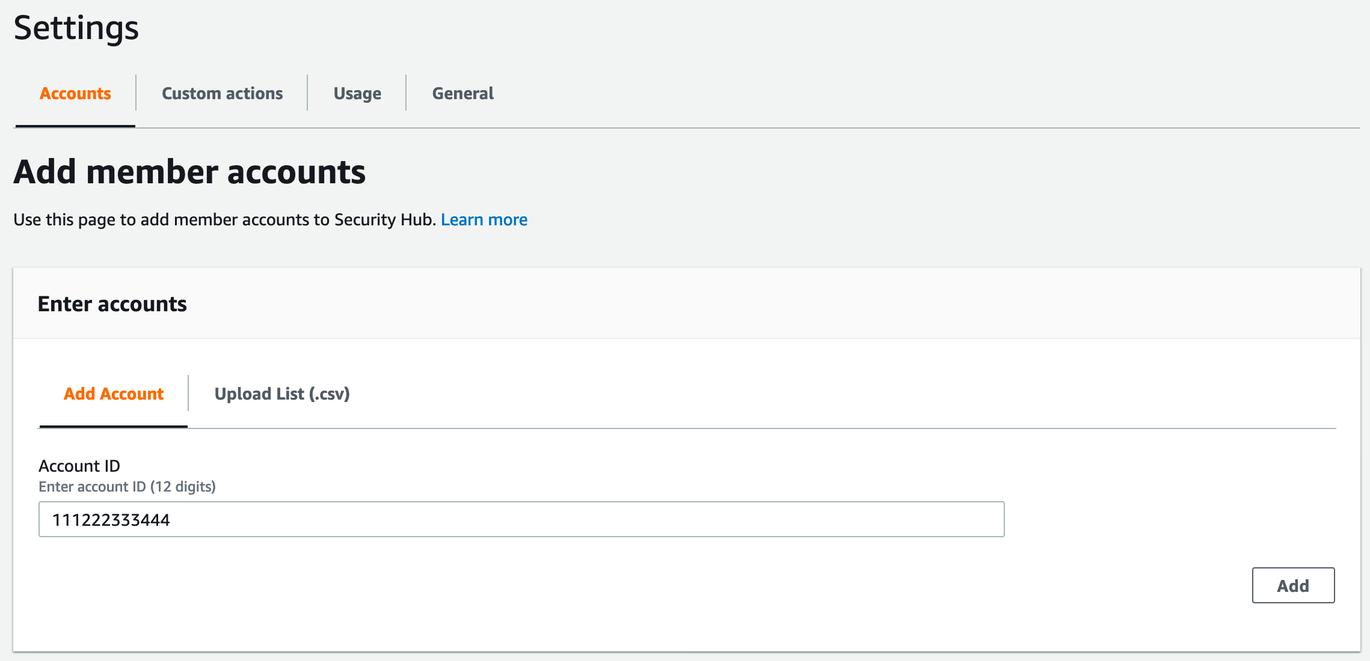The height and width of the screenshot is (661, 1370).
Task: Click the Add Account tab underline indicator
Action: [112, 428]
